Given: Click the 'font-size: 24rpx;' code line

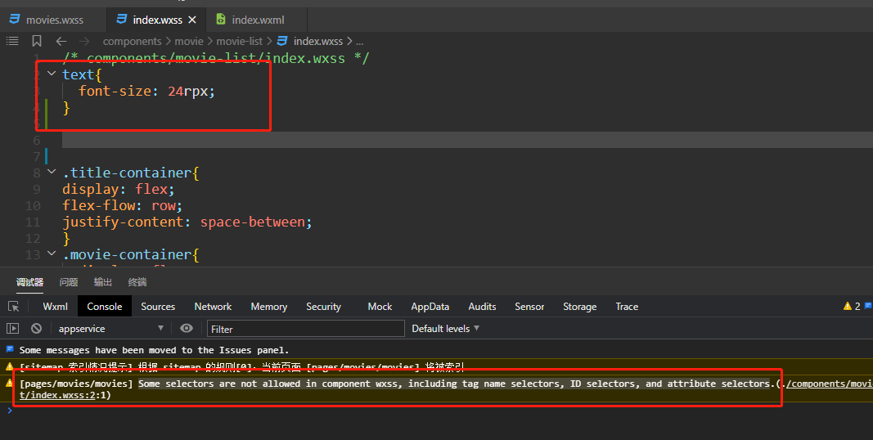Looking at the screenshot, I should 146,91.
